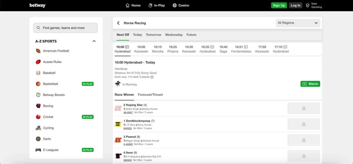Click the Boxing gloves icon
Viewport: 353px width, 164px height.
click(38, 106)
